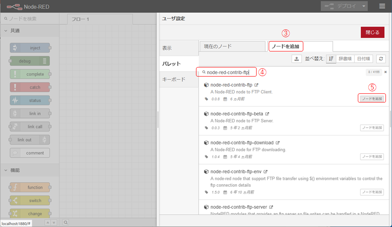Viewport: 392px width, 227px height.
Task: Open the hamburger main menu
Action: click(x=382, y=6)
